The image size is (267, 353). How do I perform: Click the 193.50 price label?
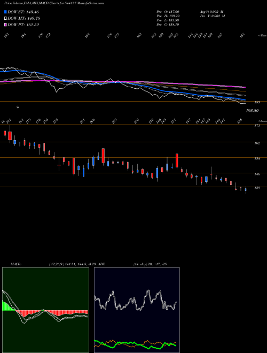click(x=252, y=111)
